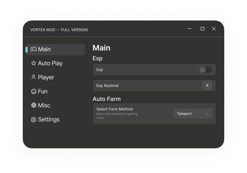Image resolution: width=247 pixels, height=173 pixels.
Task: Click the smiley face icon beside Fun
Action: point(33,91)
